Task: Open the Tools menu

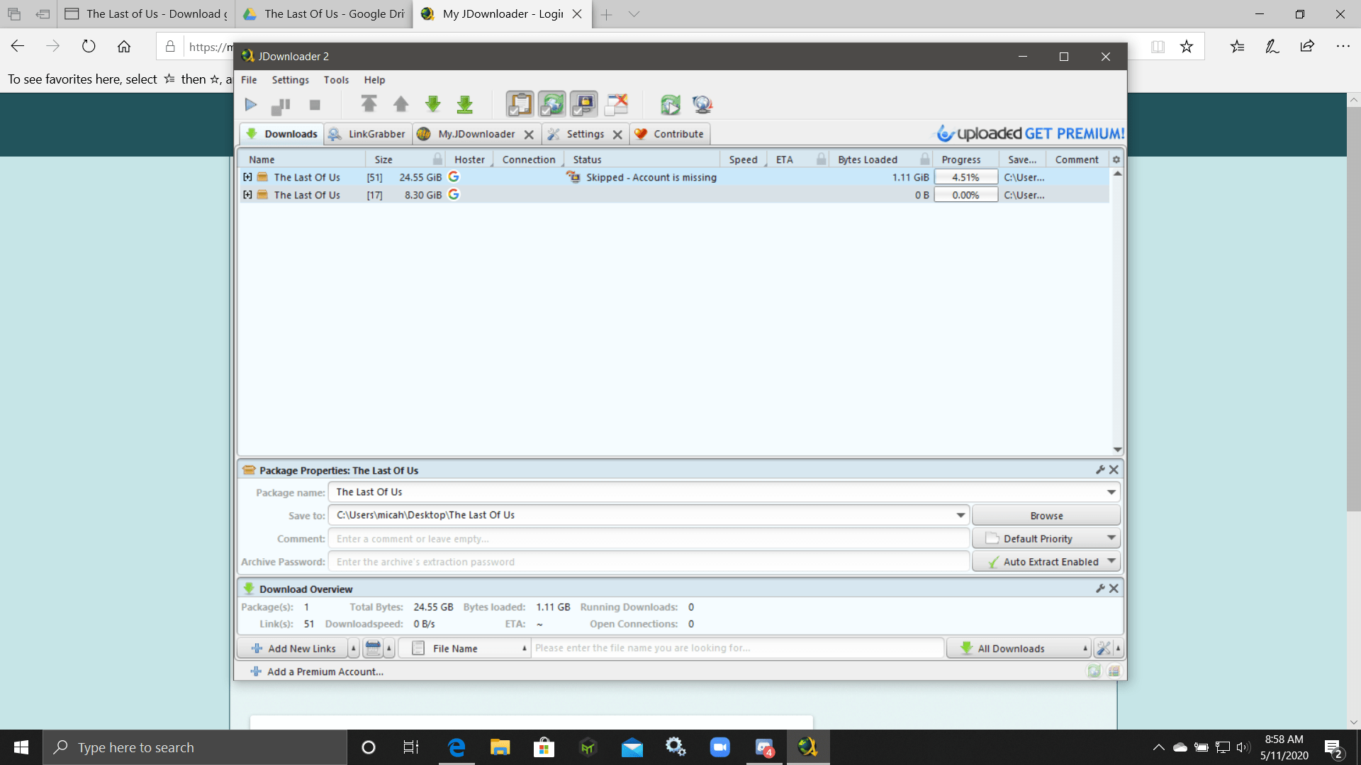Action: 336,79
